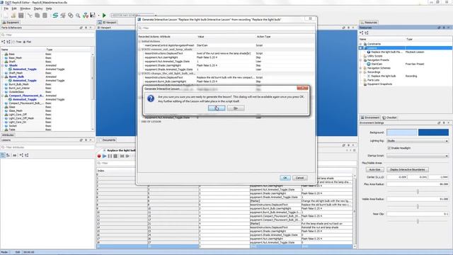
Task: Click the Auto-Size button
Action: pyautogui.click(x=374, y=170)
